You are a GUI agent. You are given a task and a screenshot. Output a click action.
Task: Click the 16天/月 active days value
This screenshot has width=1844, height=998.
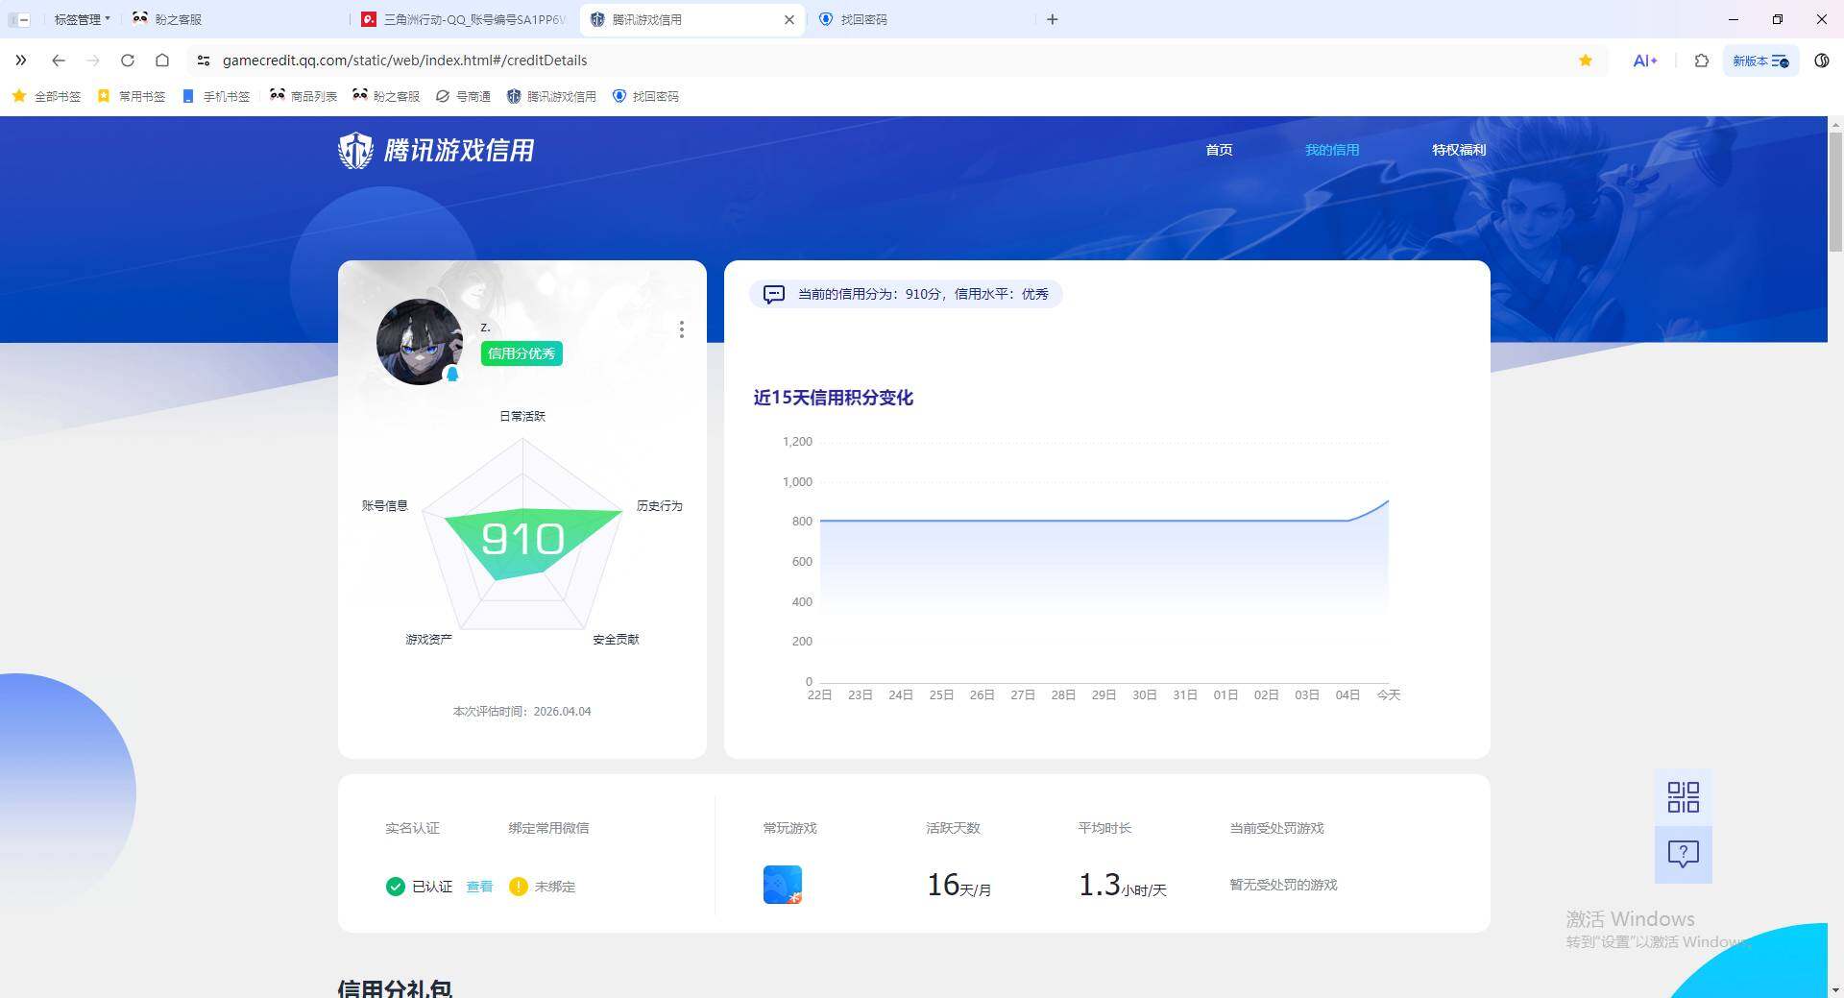click(958, 885)
